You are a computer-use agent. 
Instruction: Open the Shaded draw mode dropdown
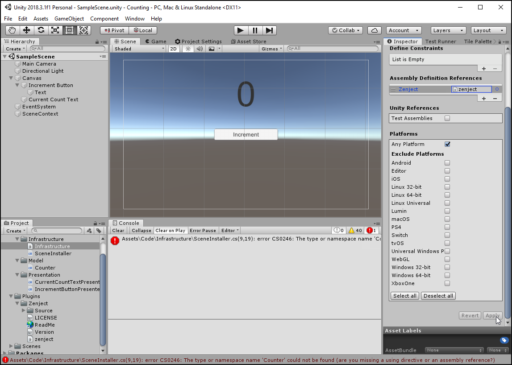[139, 49]
